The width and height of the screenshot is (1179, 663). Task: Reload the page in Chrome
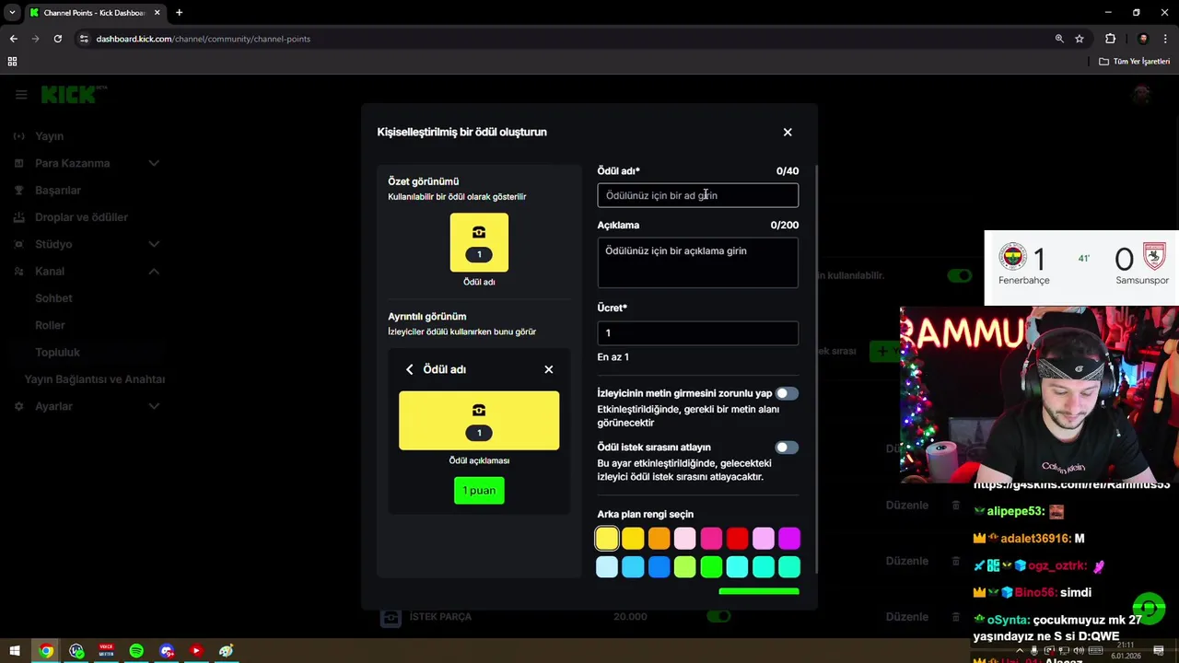pyautogui.click(x=57, y=39)
